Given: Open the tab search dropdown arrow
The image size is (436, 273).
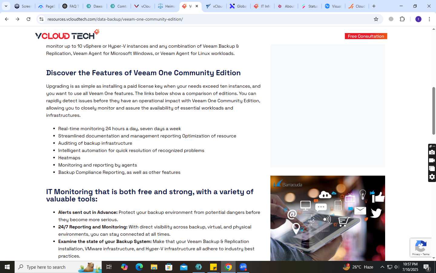Looking at the screenshot, I should [x=6, y=6].
